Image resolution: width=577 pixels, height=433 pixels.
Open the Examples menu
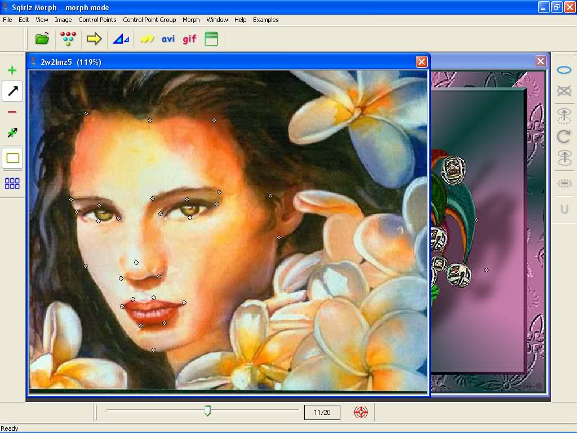click(266, 20)
